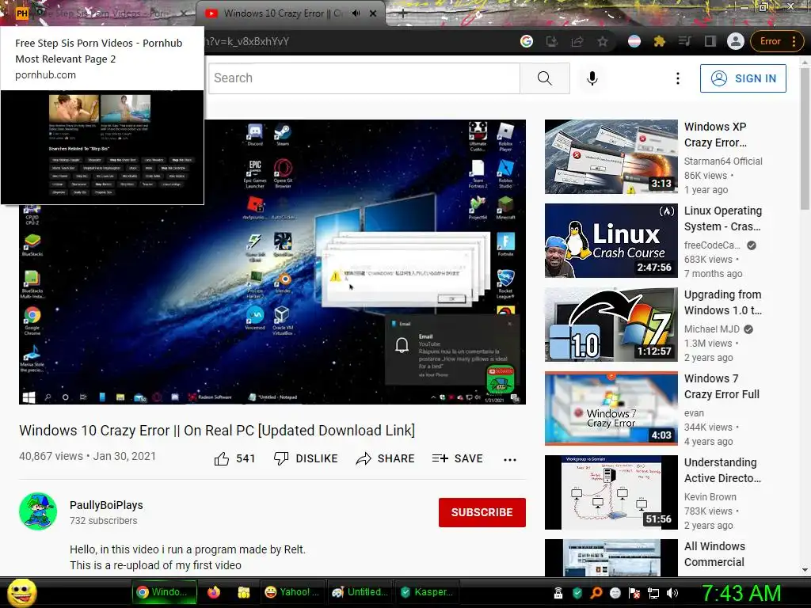Click the page vertical scrollbar
This screenshot has height=608, width=811.
coord(805,137)
